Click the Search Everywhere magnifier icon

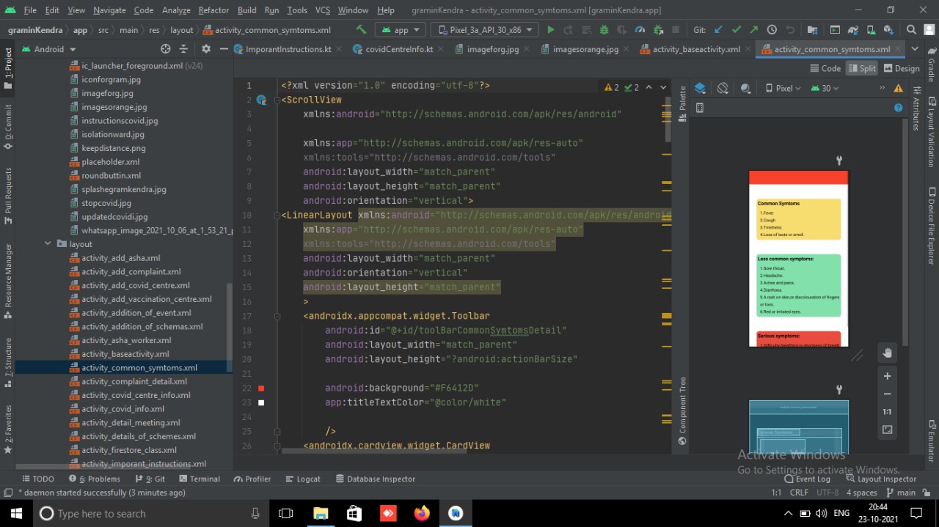(910, 30)
